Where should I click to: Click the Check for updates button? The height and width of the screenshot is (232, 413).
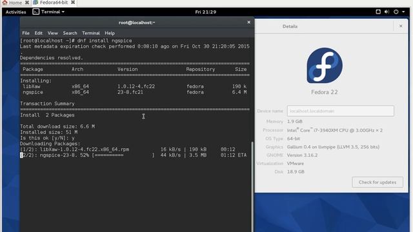tap(378, 182)
